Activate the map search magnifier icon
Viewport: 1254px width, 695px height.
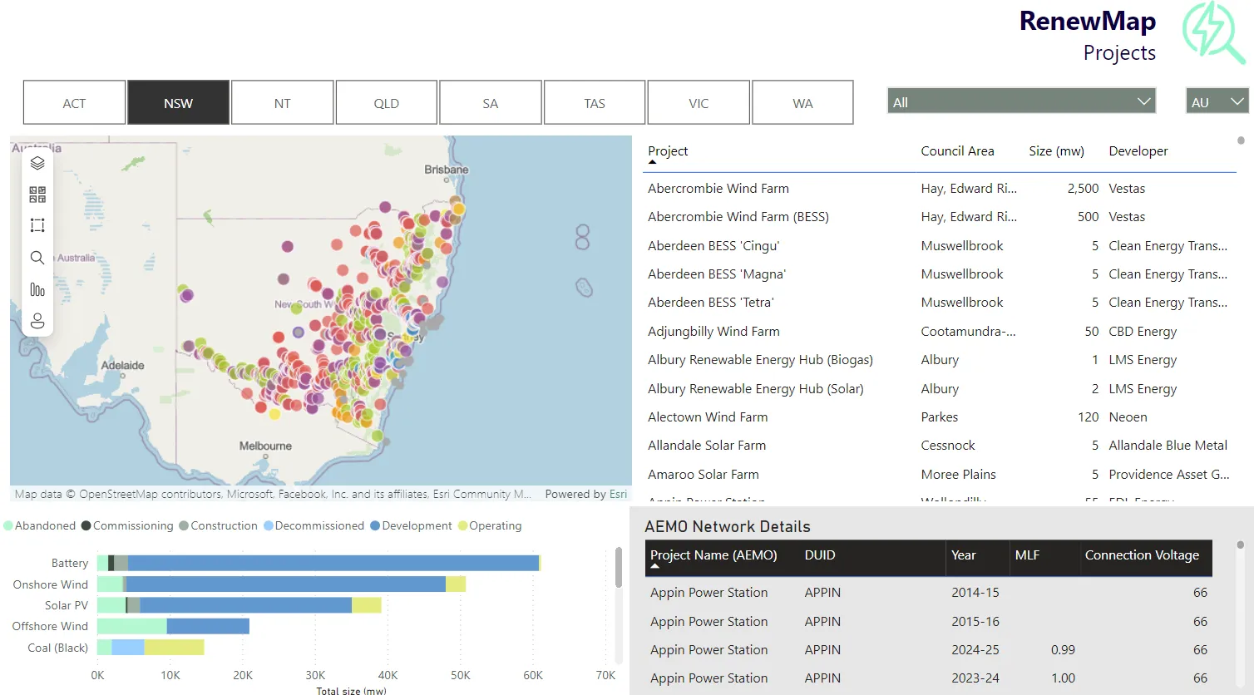pyautogui.click(x=37, y=258)
